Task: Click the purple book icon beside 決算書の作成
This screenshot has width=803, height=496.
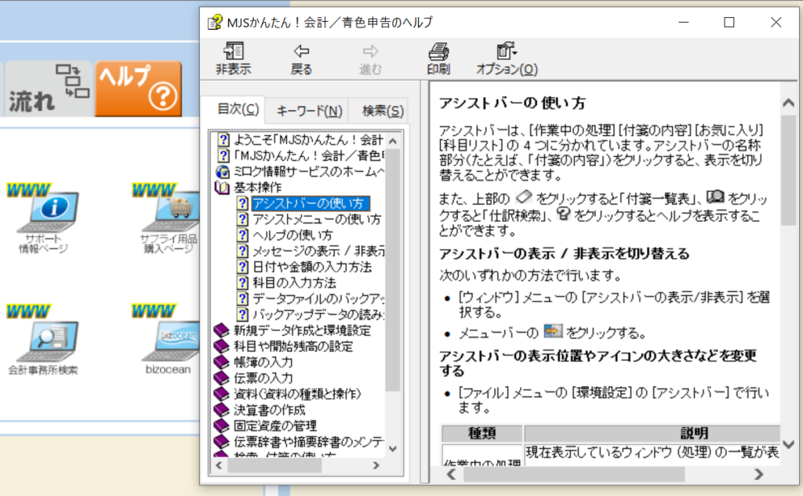Action: pyautogui.click(x=221, y=410)
